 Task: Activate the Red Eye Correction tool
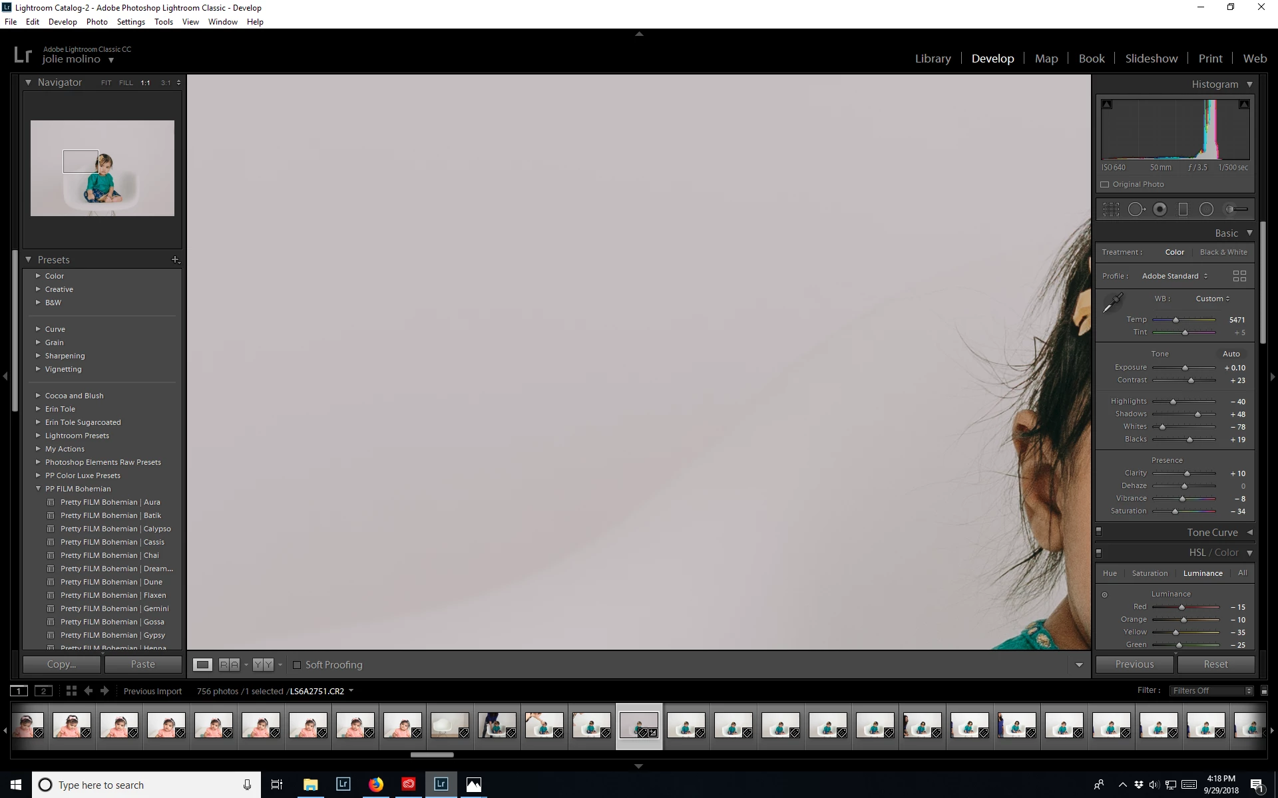(1160, 209)
